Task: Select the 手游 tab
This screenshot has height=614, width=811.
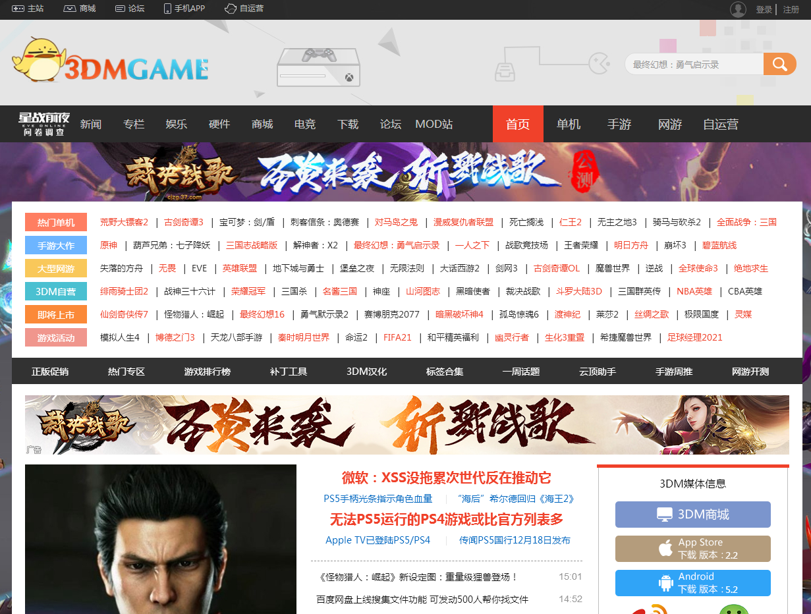Action: 619,124
